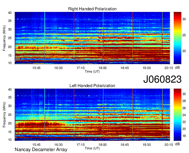Click the 18:00 tick under right-handed plot

pos(103,68)
